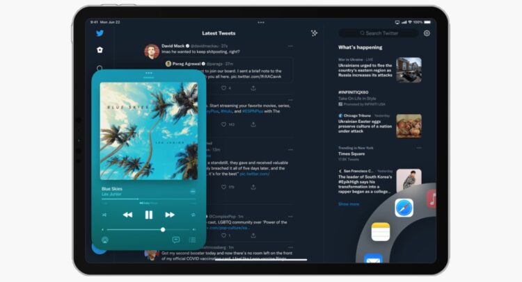Click the Search Twitter field

coord(379,33)
